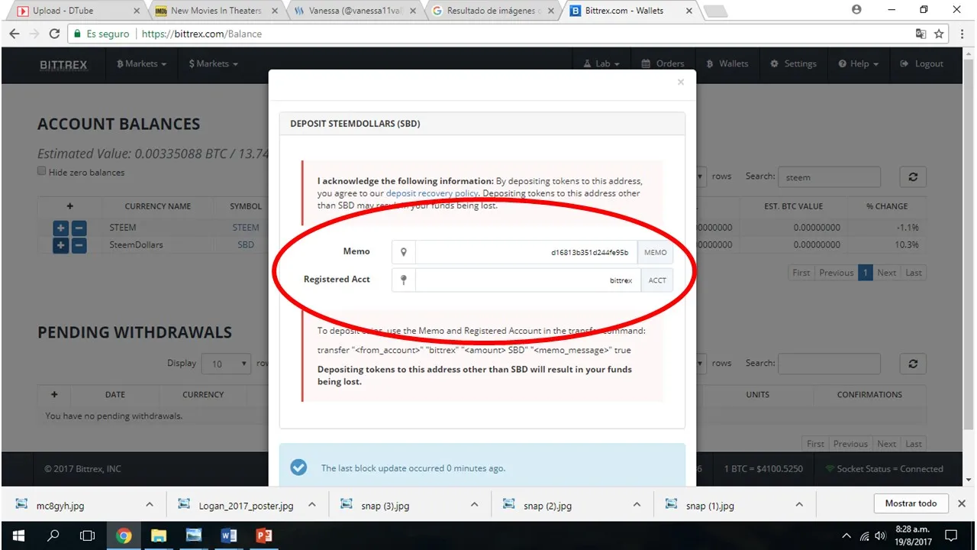Log out via Logout link
The width and height of the screenshot is (977, 550).
tap(922, 64)
